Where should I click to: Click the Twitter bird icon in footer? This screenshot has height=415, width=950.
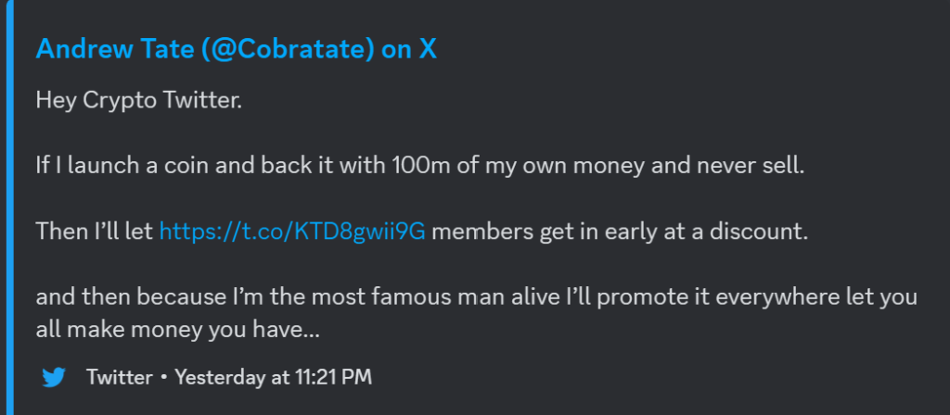(x=55, y=378)
